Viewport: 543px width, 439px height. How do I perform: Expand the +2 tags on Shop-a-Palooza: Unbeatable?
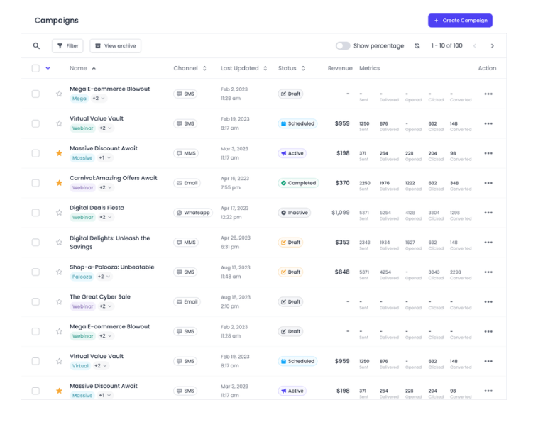pyautogui.click(x=104, y=277)
